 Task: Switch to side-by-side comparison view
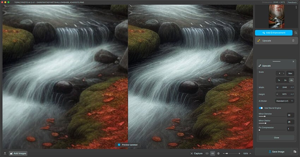point(212,153)
